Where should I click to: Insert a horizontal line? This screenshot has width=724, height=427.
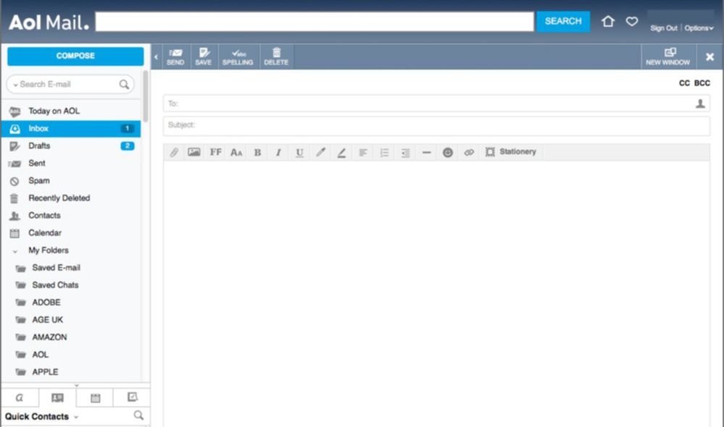click(427, 152)
